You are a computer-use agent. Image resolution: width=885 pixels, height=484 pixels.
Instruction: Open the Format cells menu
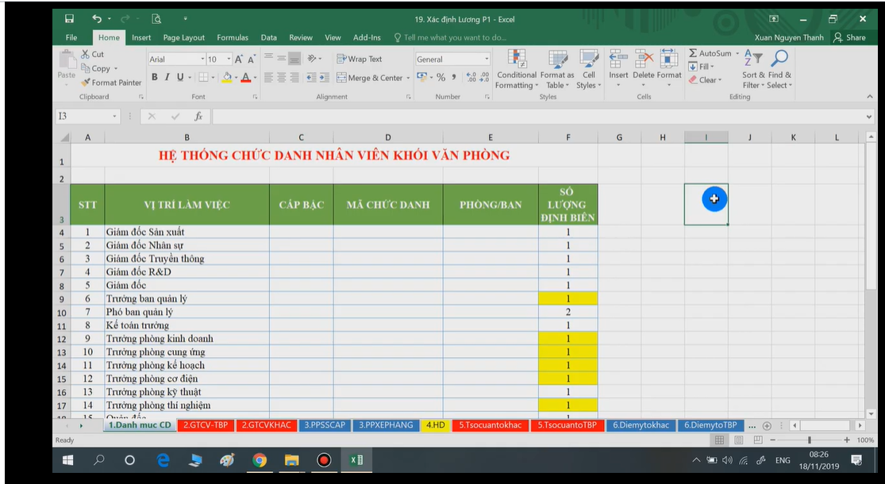669,68
